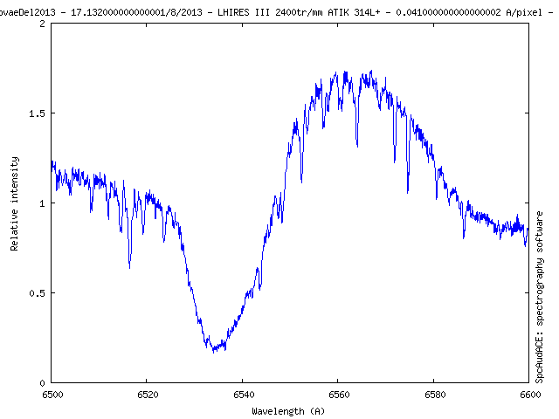Click the 1.5 y-axis tick label
The height and width of the screenshot is (419, 559).
[x=37, y=113]
